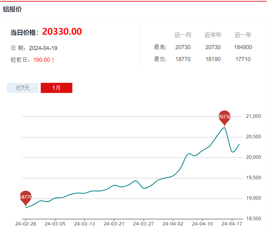Click the 24-04-17 x-axis date label

[232, 224]
